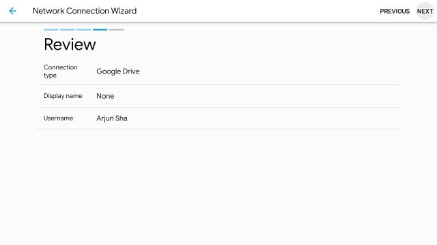Select the Display name label
The height and width of the screenshot is (245, 437).
(63, 96)
